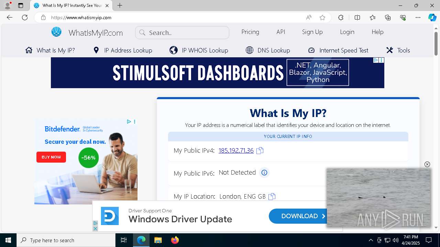Click the Stimulsoft Dashboards banner ad
The height and width of the screenshot is (247, 440).
click(218, 73)
